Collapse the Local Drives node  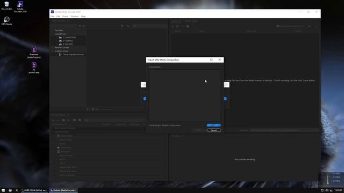(53, 34)
